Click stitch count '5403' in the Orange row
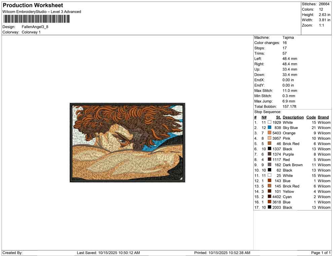 [277, 133]
